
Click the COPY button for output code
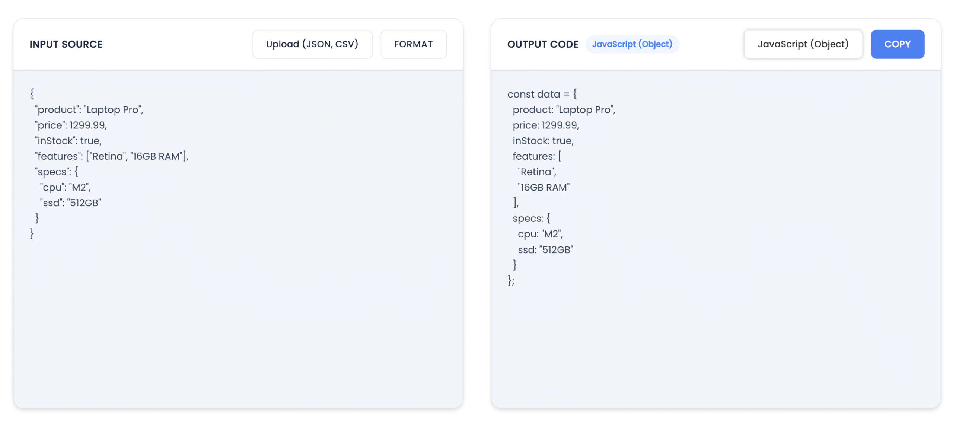tap(897, 44)
